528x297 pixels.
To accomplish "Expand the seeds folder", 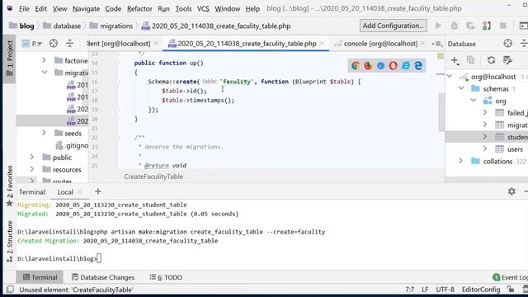I will [x=44, y=133].
